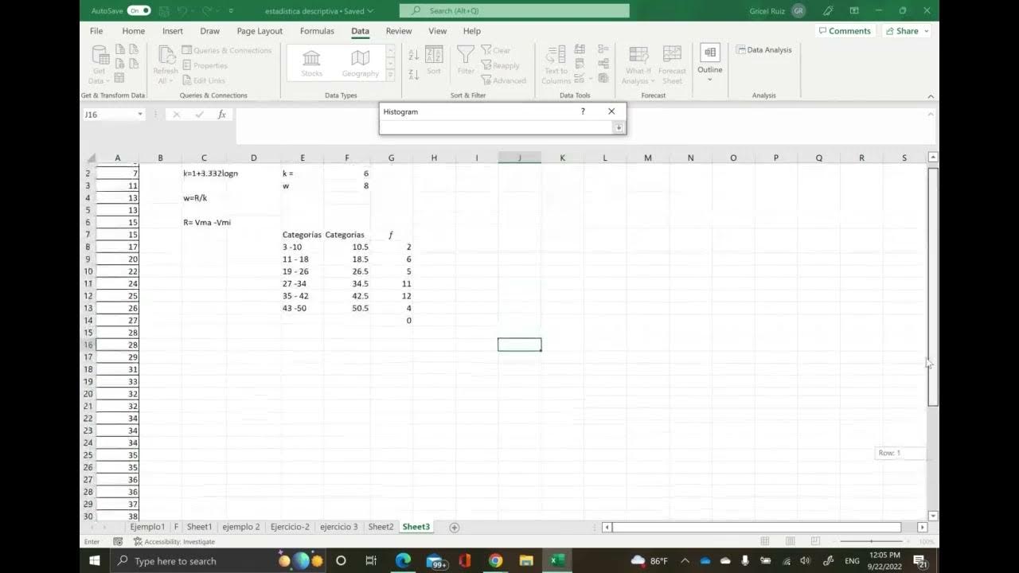This screenshot has height=573, width=1019.
Task: Click the Search box in title bar
Action: click(x=514, y=10)
